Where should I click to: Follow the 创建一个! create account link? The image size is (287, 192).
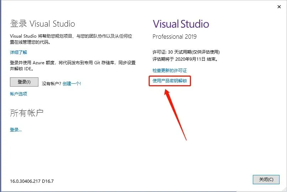point(72,84)
